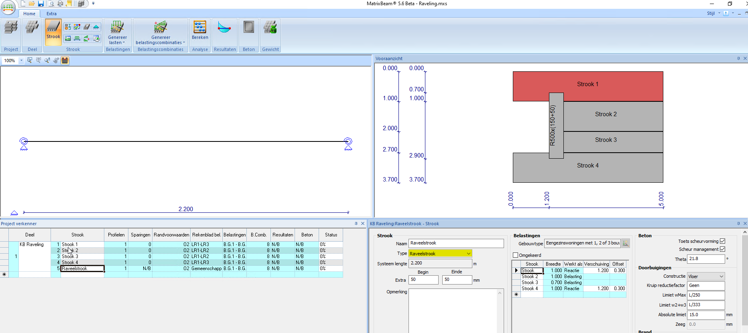Click the zoom window magnifier icon
Image resolution: width=748 pixels, height=333 pixels.
coord(30,60)
